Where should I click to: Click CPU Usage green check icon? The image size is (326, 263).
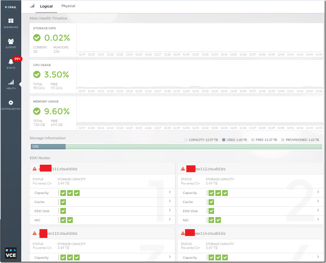point(37,74)
